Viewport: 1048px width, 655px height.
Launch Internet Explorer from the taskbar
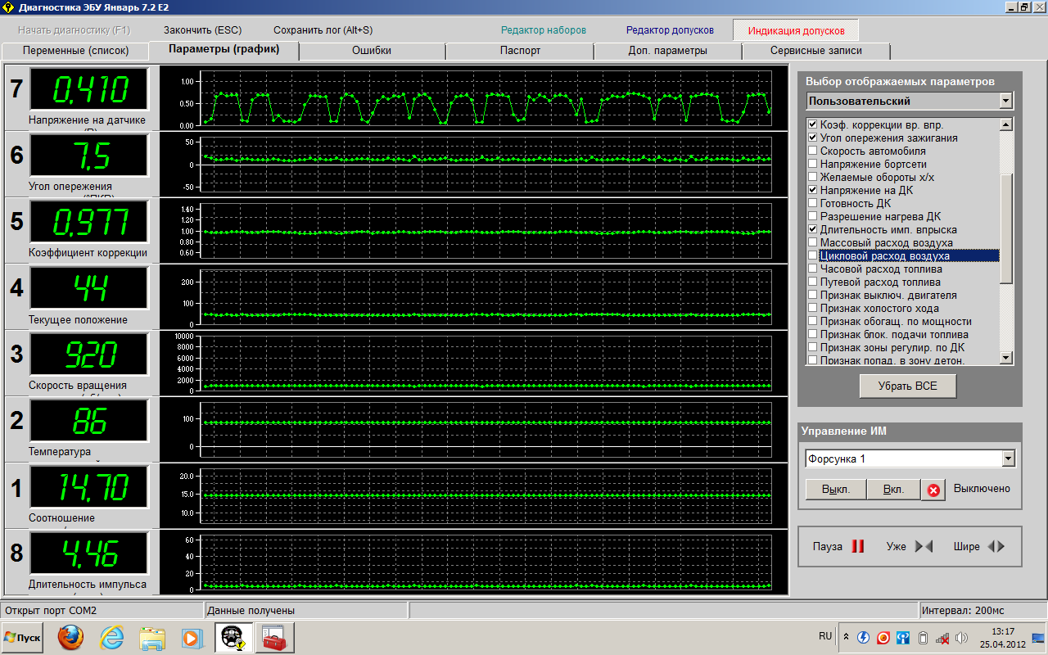[112, 637]
